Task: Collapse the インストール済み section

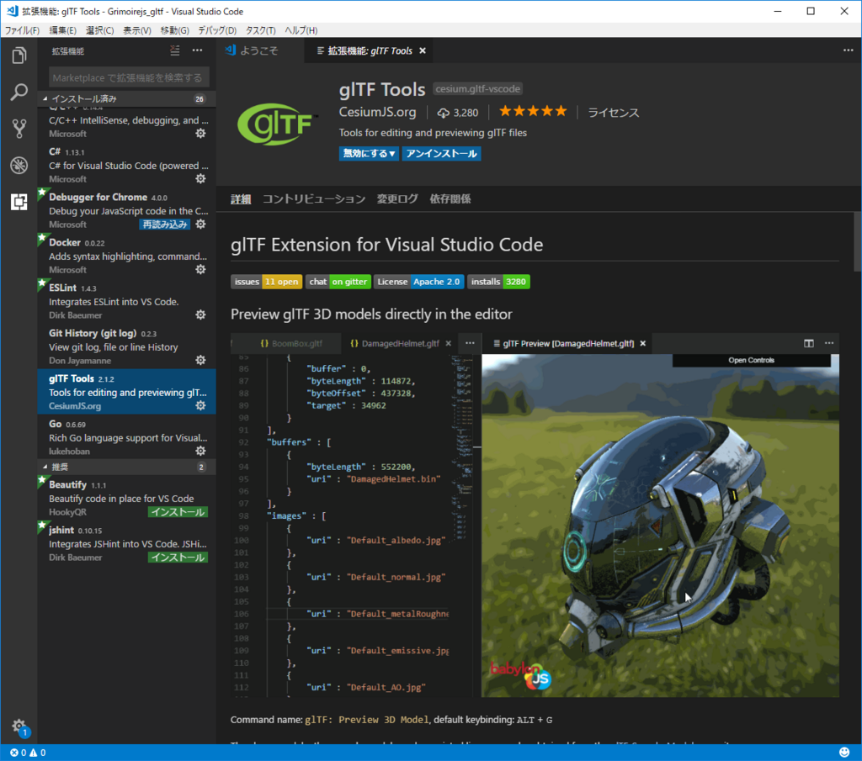Action: (x=126, y=99)
